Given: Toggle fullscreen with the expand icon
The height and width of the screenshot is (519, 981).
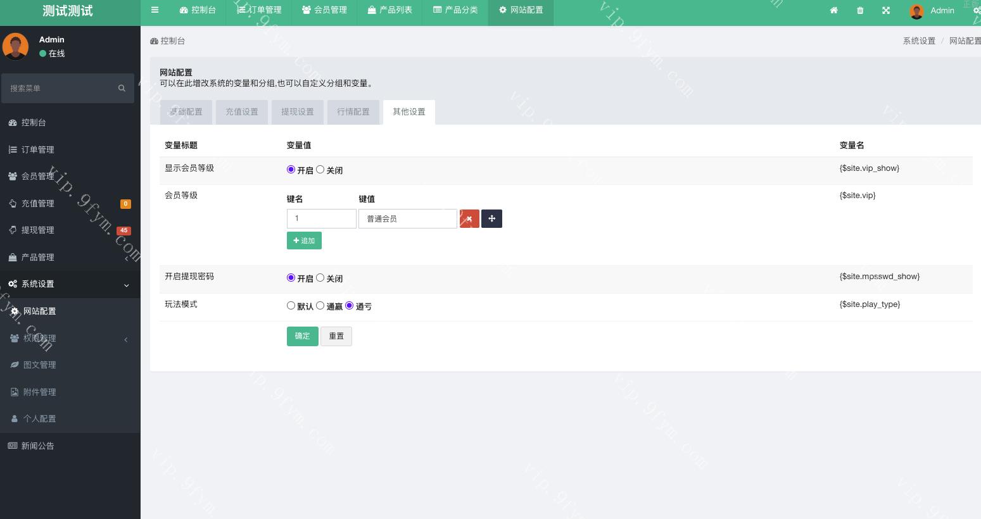Looking at the screenshot, I should [x=886, y=10].
